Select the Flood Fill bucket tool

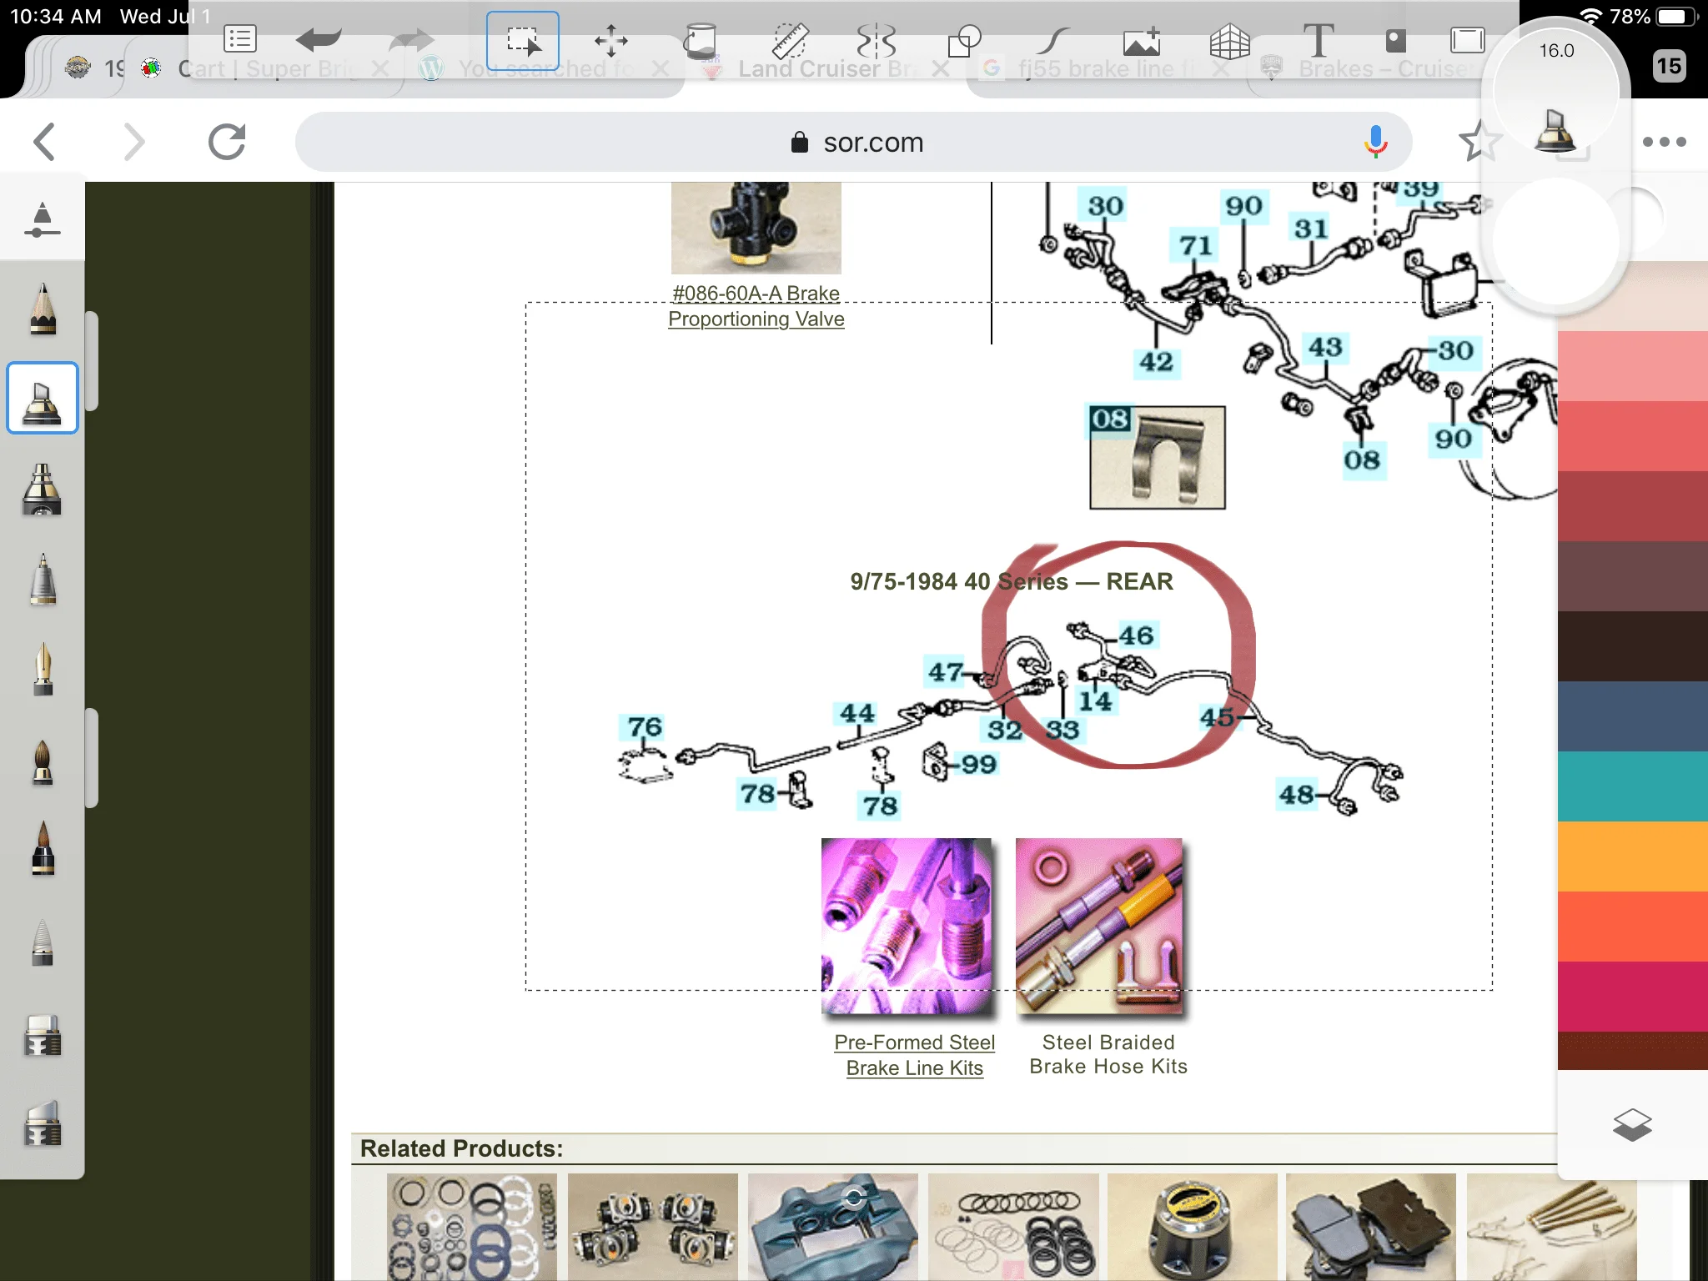point(700,40)
